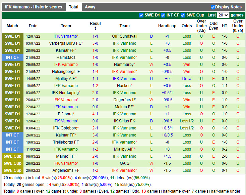Click IFK Varnamo - Historic scores title
The width and height of the screenshot is (246, 195).
(x=34, y=7)
